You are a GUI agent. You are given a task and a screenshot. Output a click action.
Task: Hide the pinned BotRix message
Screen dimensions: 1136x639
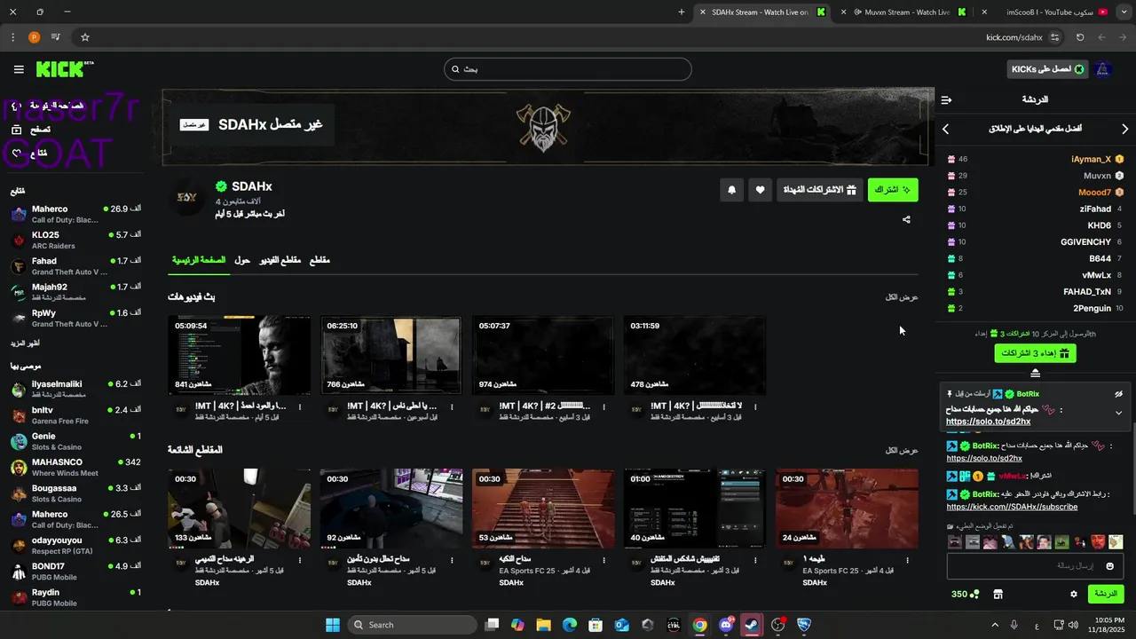1118,394
